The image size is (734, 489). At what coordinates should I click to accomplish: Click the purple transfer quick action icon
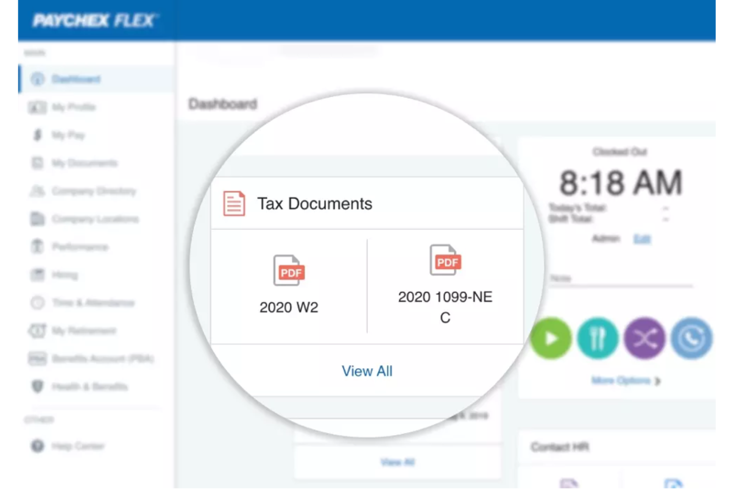click(644, 338)
